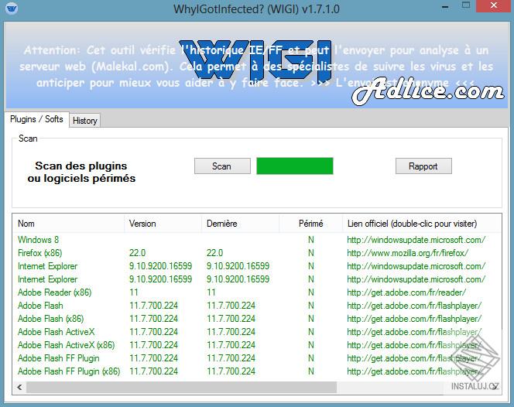The width and height of the screenshot is (514, 407).
Task: Click the Dernière column header
Action: 240,224
